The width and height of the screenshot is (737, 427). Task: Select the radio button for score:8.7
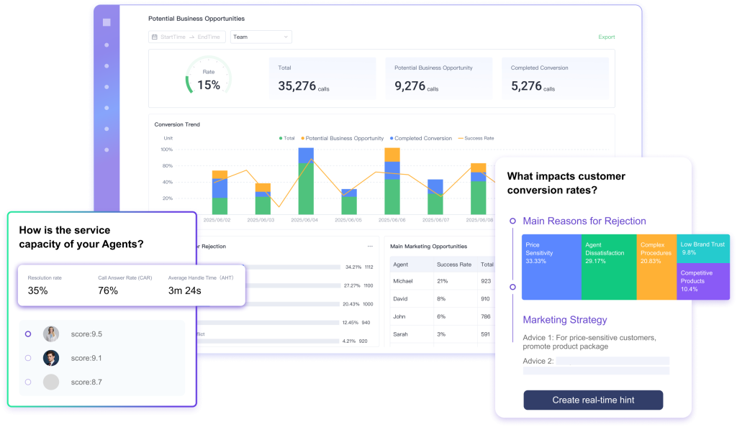coord(28,382)
